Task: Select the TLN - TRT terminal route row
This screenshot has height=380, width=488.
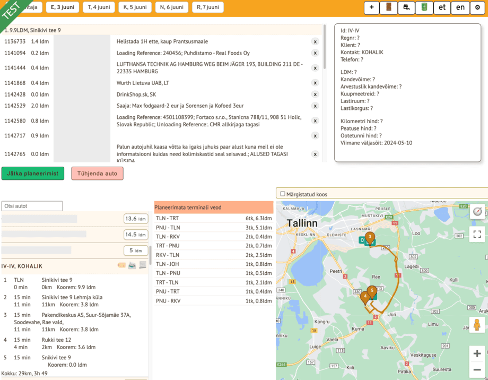Action: (214, 218)
